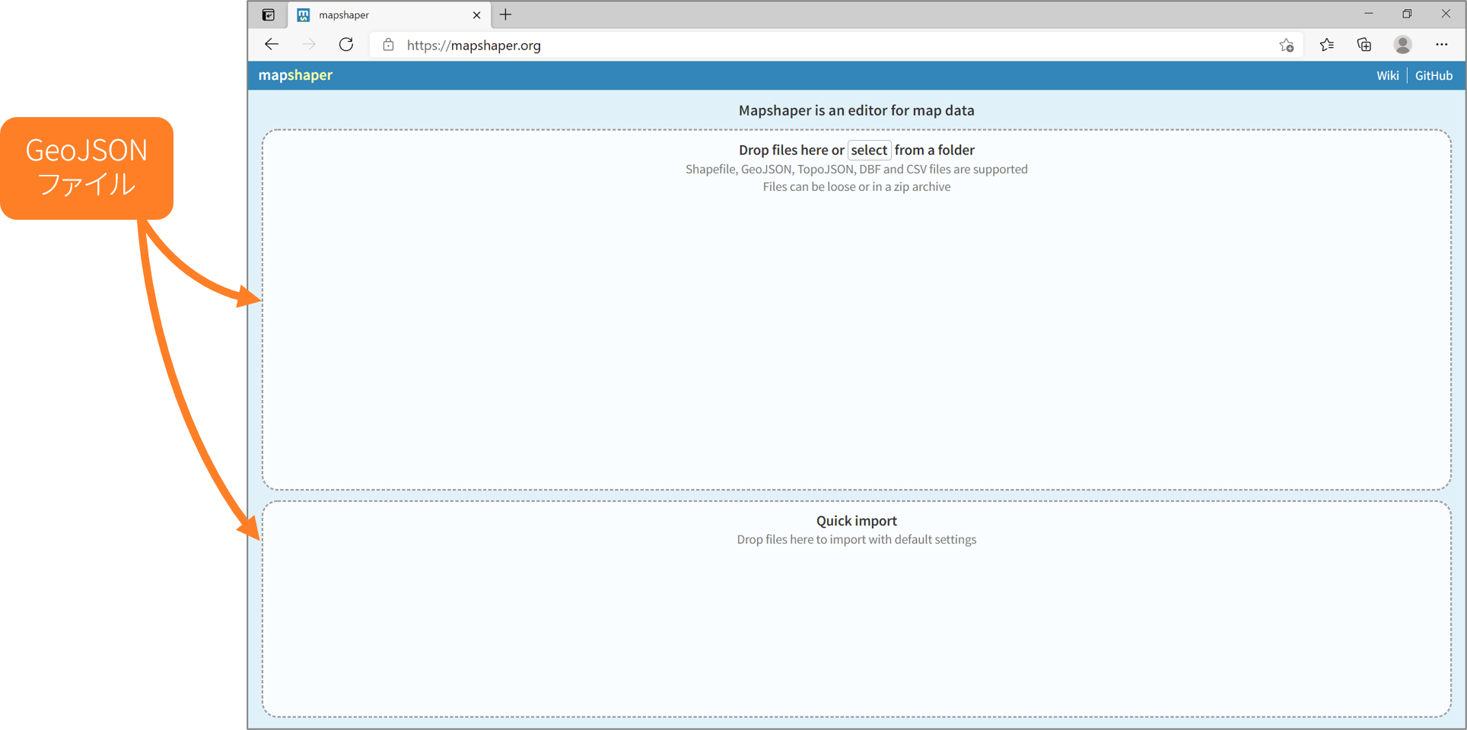Open the user profile avatar
1467x730 pixels.
click(x=1403, y=45)
